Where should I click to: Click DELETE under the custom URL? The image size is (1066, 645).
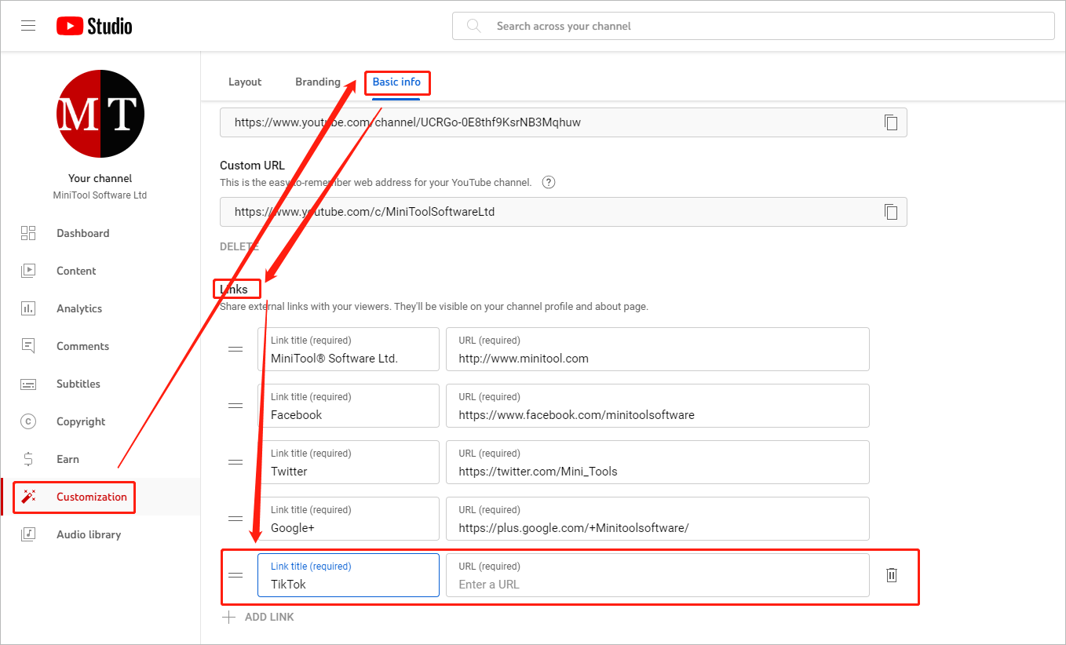coord(239,246)
